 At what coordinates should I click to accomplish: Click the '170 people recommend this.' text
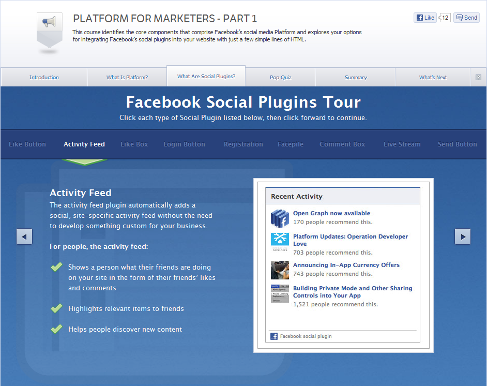(x=333, y=222)
